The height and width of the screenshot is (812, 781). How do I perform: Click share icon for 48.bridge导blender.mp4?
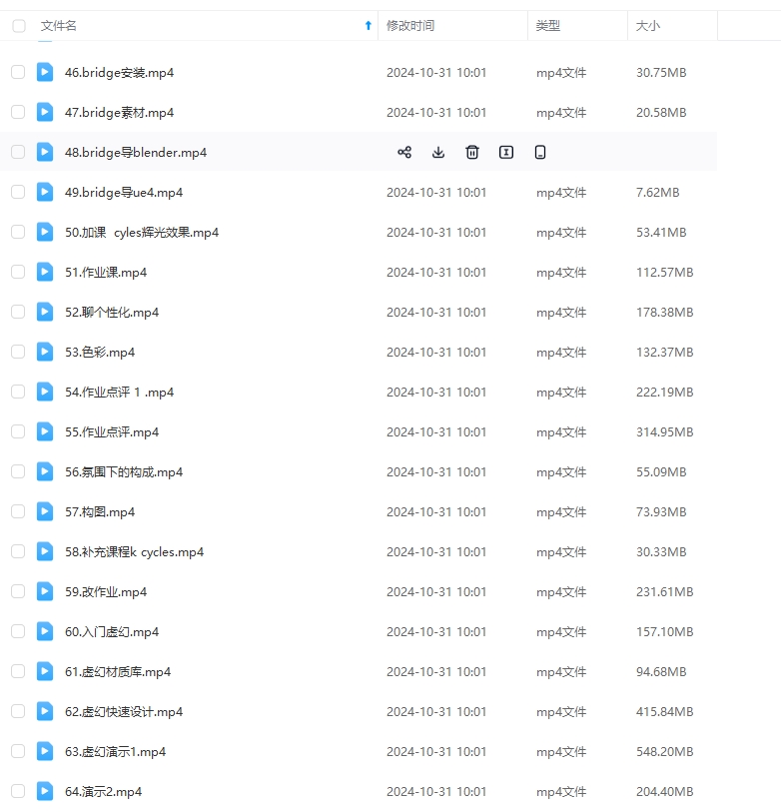[x=404, y=153]
